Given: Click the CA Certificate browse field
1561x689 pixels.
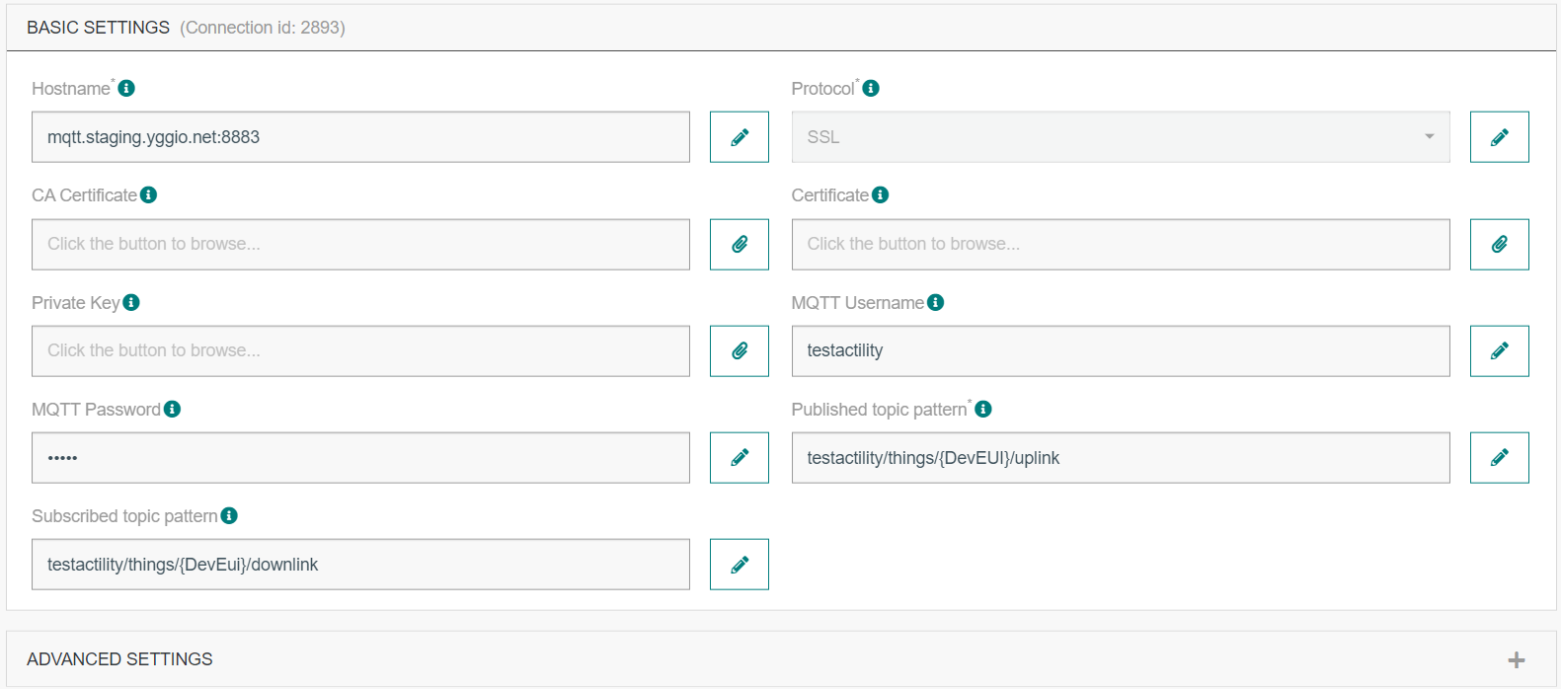Looking at the screenshot, I should tap(360, 244).
